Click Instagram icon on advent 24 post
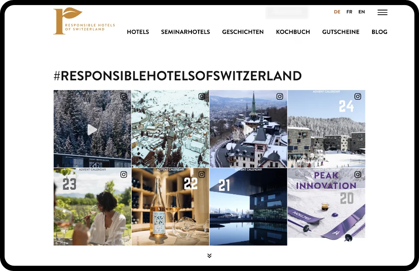 click(x=358, y=96)
